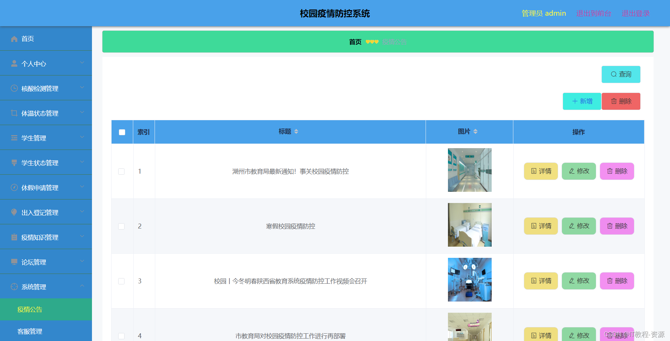Click the sort arrows beside 标题 header
Image resolution: width=670 pixels, height=341 pixels.
[x=296, y=131]
